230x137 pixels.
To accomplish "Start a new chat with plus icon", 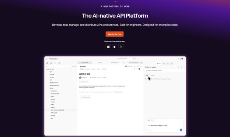I will click(x=178, y=67).
